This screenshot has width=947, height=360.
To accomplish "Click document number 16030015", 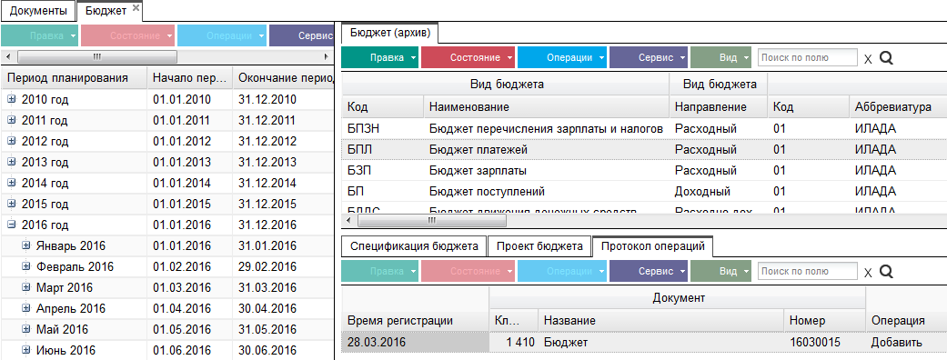I will pyautogui.click(x=824, y=342).
